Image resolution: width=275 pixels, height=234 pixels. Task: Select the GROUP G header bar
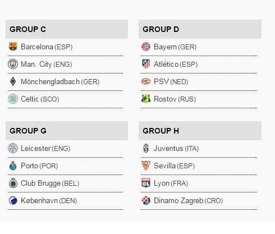coord(67,131)
